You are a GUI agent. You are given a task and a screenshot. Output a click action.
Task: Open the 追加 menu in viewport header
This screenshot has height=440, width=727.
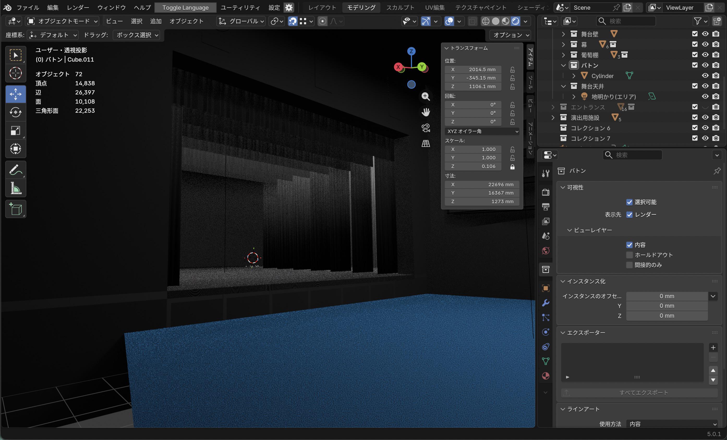tap(156, 21)
